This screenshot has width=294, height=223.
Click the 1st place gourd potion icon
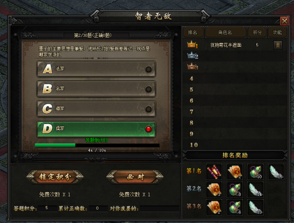click(x=255, y=171)
